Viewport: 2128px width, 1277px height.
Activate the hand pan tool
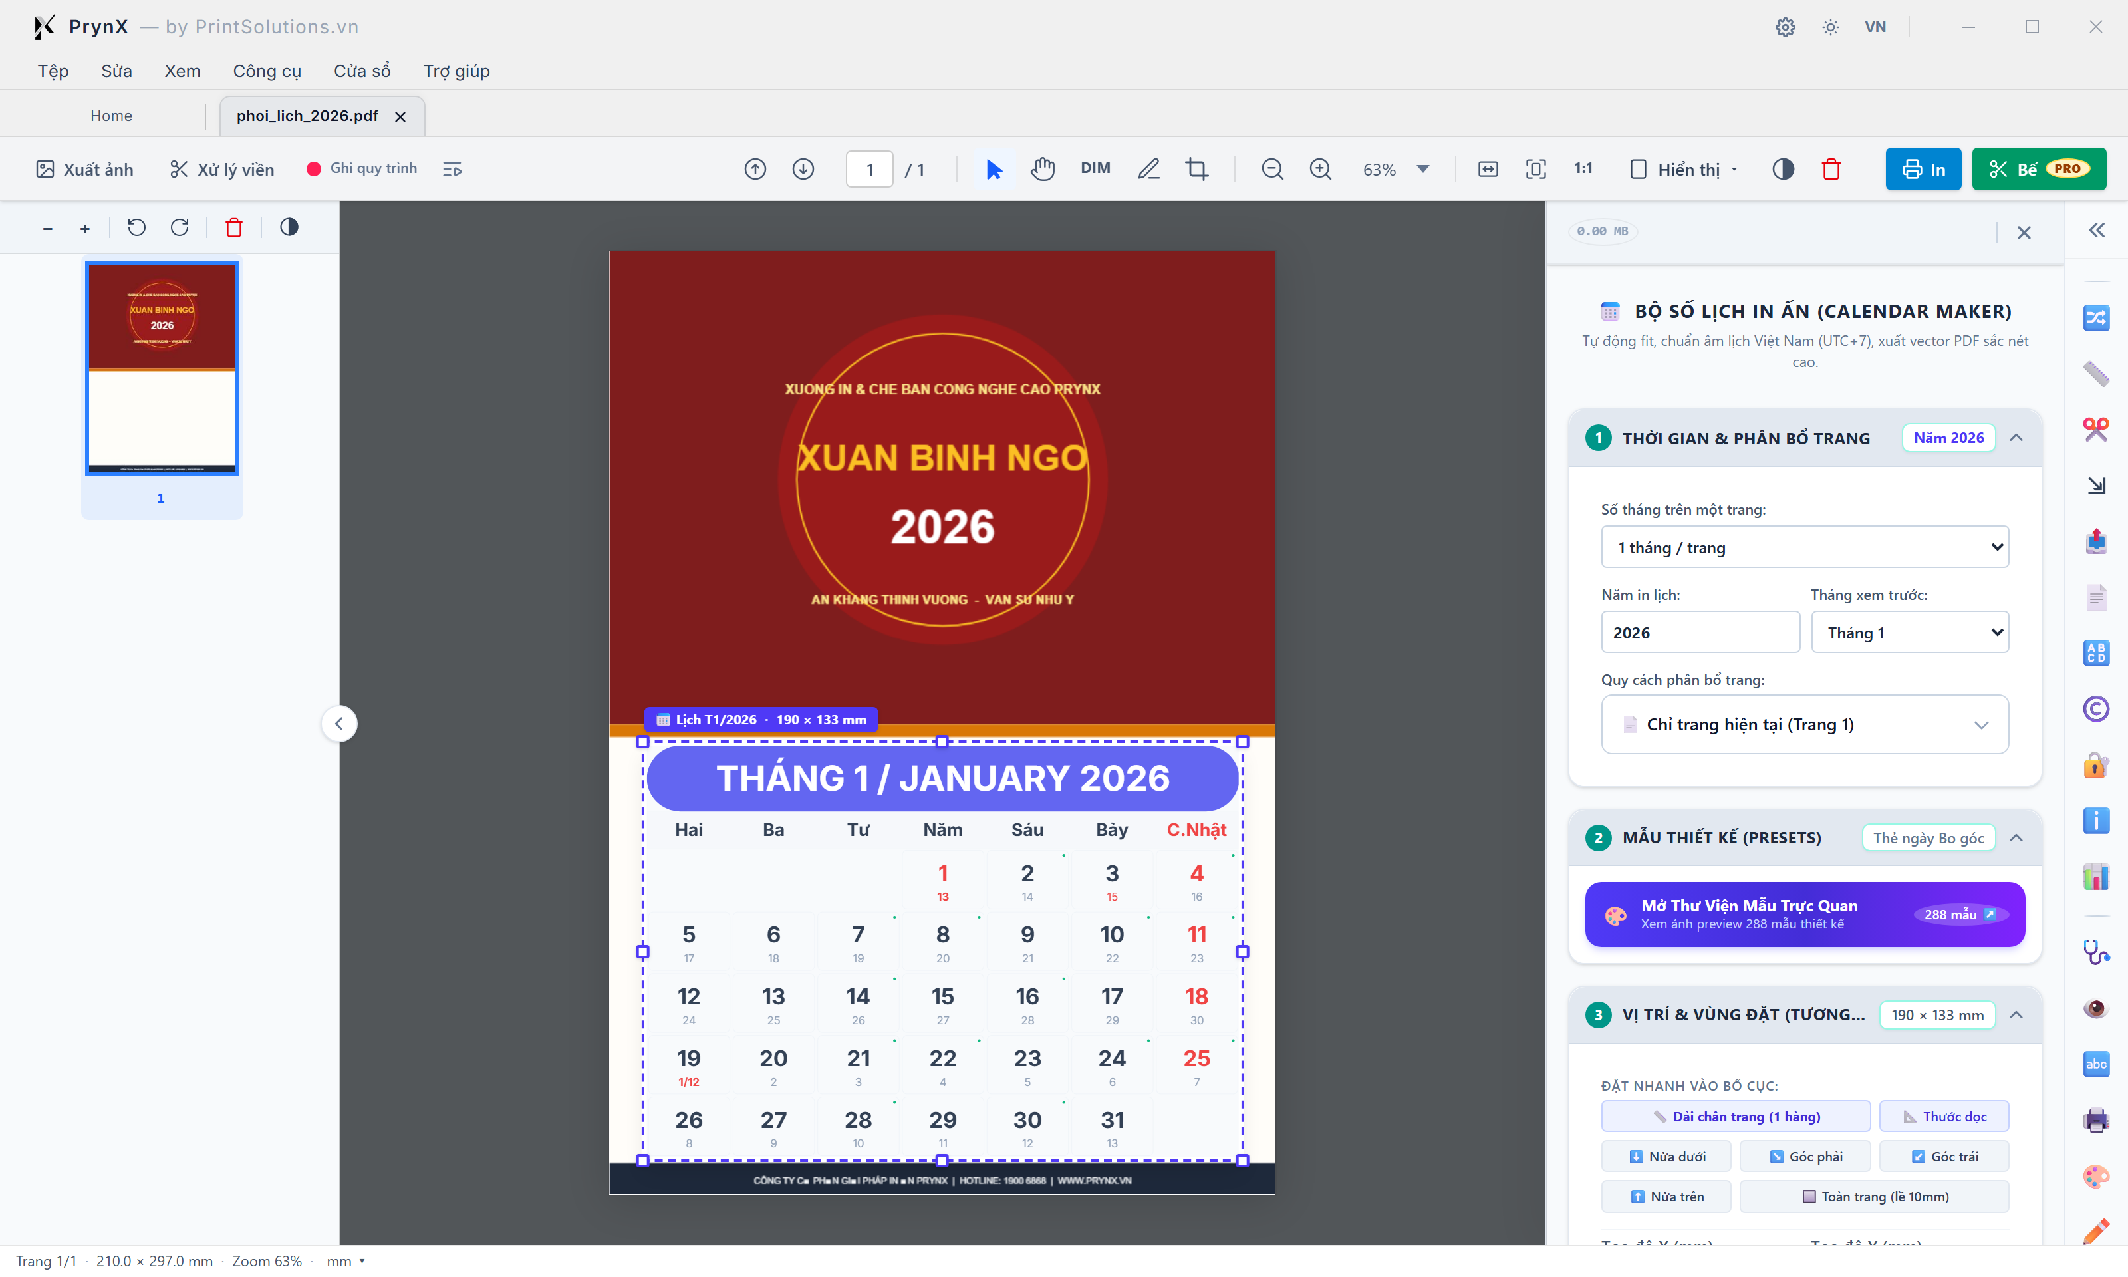[1043, 169]
